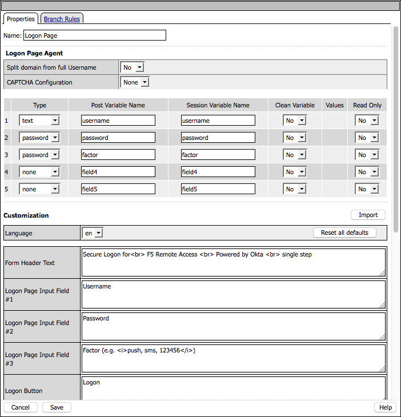Click inside the Form Header Text box
This screenshot has height=417, width=401.
tap(234, 262)
